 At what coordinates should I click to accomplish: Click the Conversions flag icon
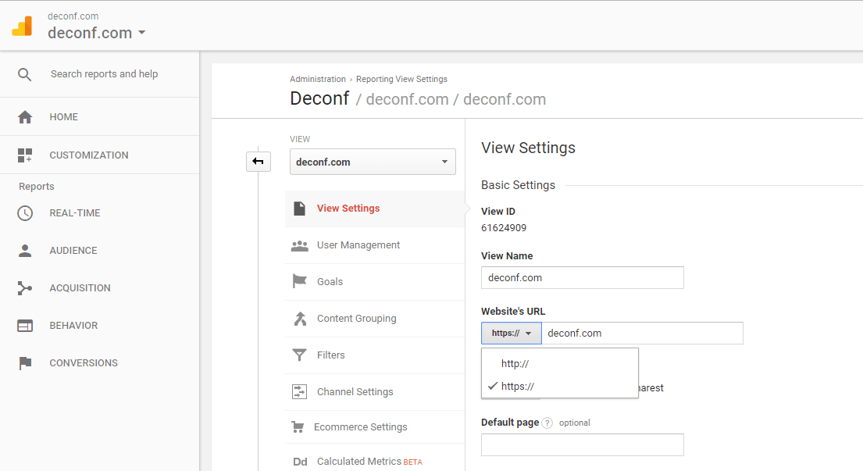click(x=25, y=363)
